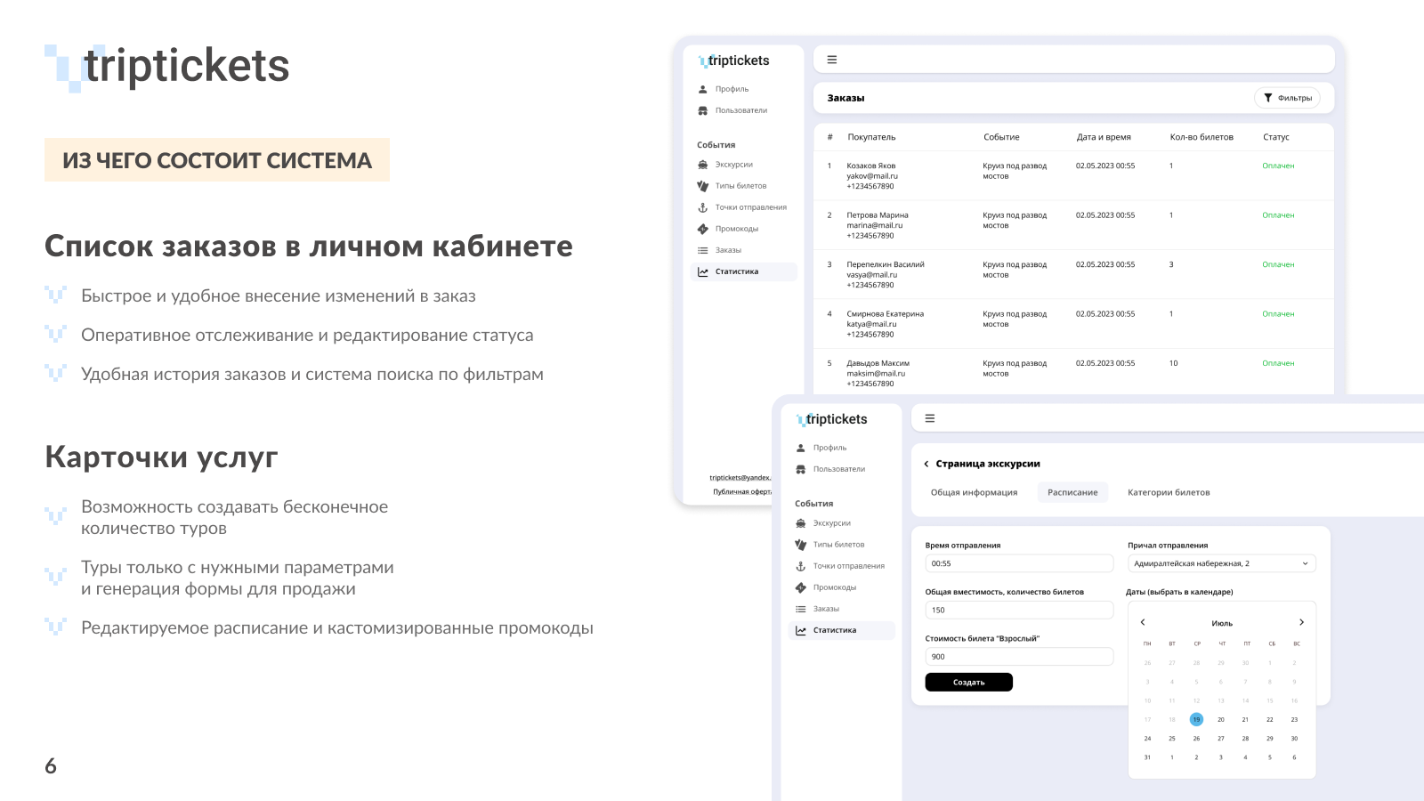Click the Filters funnel button

pos(1287,98)
